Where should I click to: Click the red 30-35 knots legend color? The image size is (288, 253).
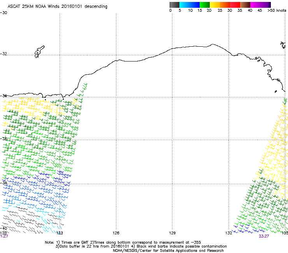(x=235, y=5)
